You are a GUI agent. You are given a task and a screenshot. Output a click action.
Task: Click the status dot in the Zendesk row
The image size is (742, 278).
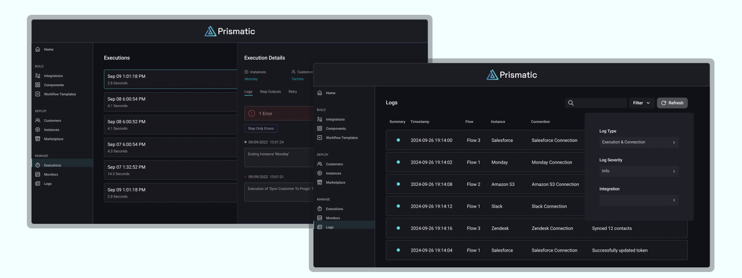398,228
